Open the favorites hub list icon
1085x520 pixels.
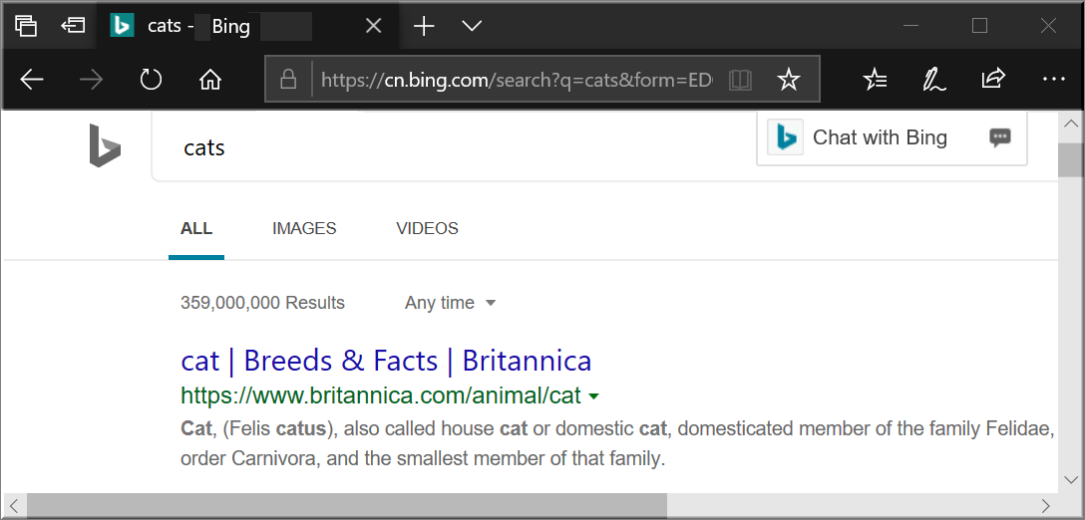point(876,81)
